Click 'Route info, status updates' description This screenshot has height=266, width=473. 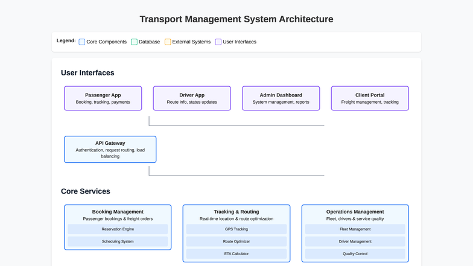point(192,103)
